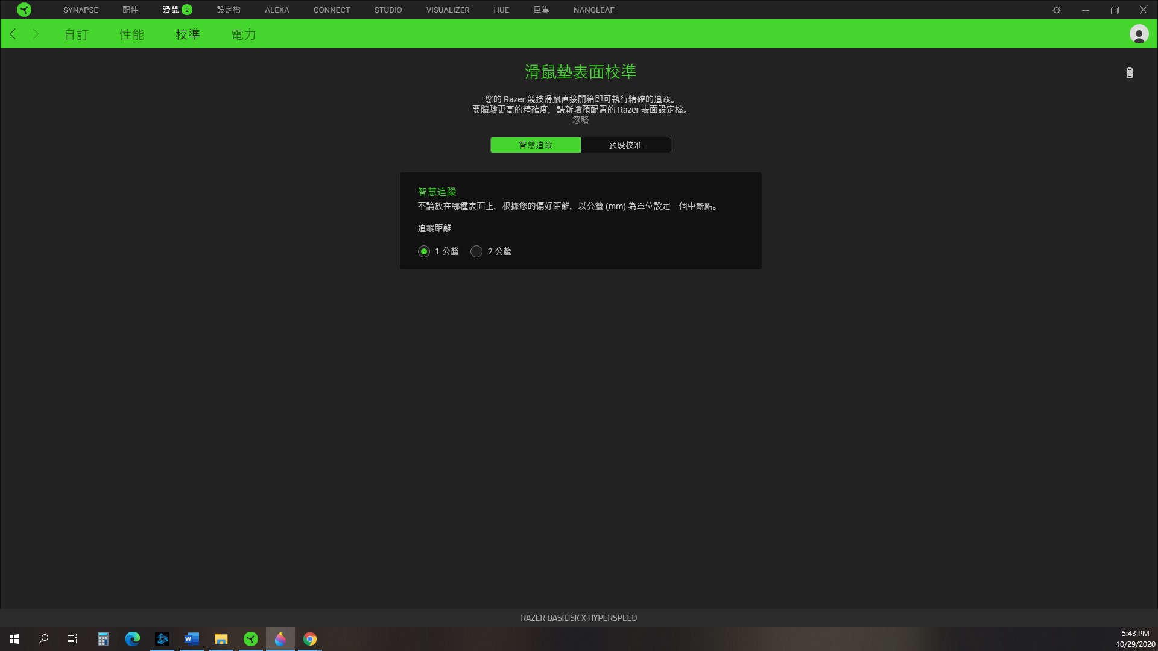Image resolution: width=1158 pixels, height=651 pixels.
Task: Click the 滑鼠墊表面校準 heading
Action: point(580,72)
